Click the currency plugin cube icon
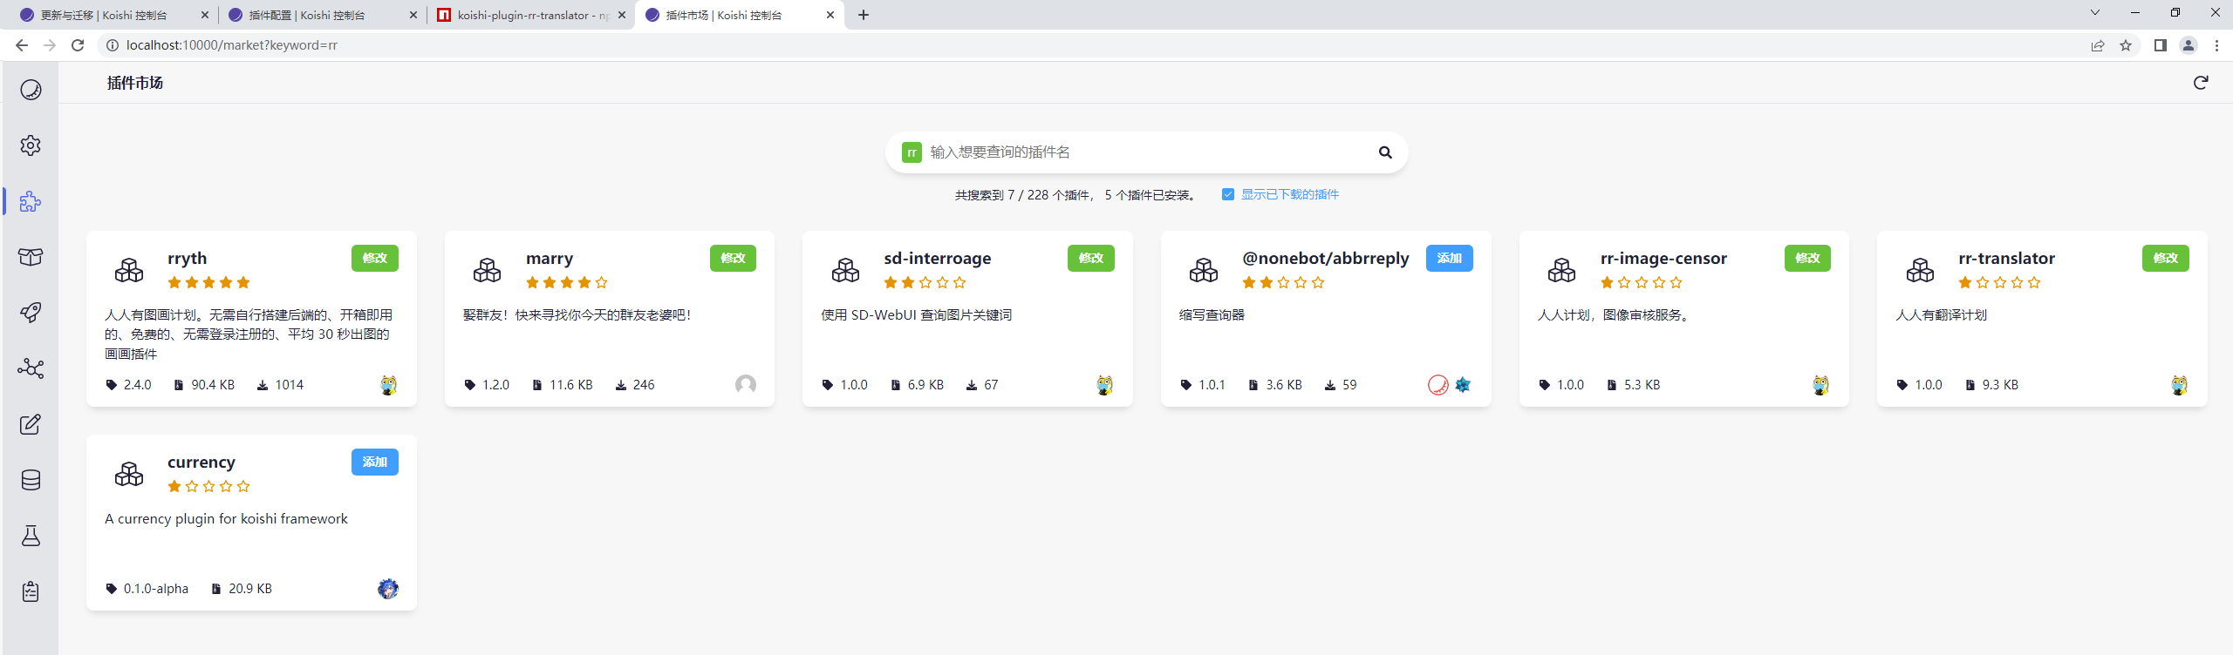 [129, 474]
